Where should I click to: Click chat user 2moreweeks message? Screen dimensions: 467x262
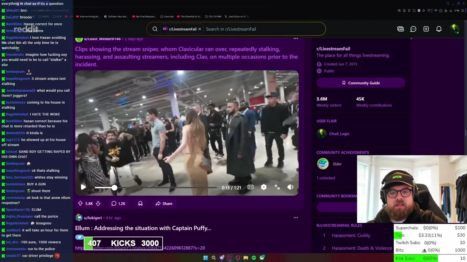pos(30,249)
